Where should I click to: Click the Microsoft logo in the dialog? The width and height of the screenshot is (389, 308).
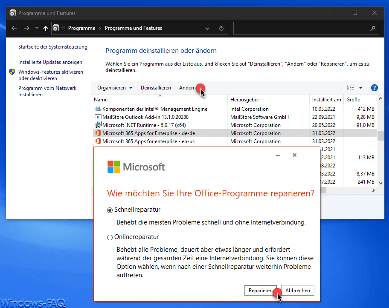click(136, 167)
